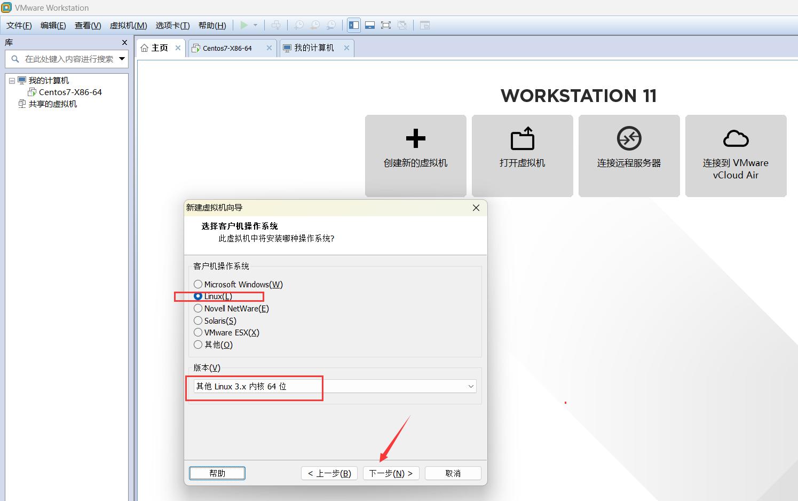Screen dimensions: 798x501
Task: Open the 虚拟机(M) menu
Action: click(129, 25)
